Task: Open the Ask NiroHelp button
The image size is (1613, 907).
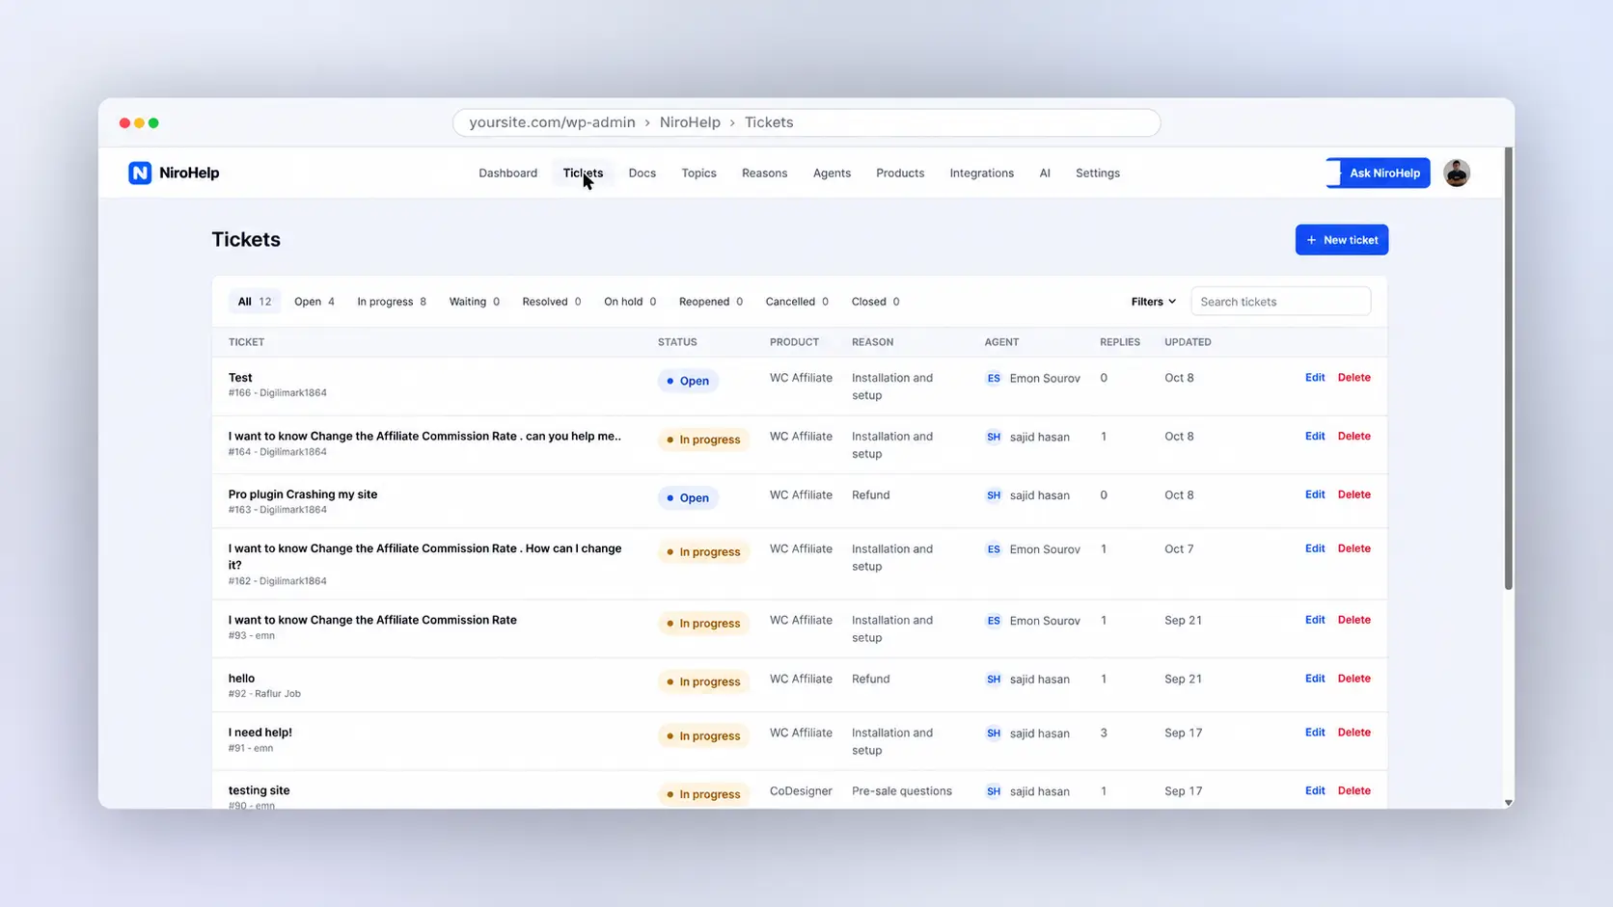Action: point(1378,173)
